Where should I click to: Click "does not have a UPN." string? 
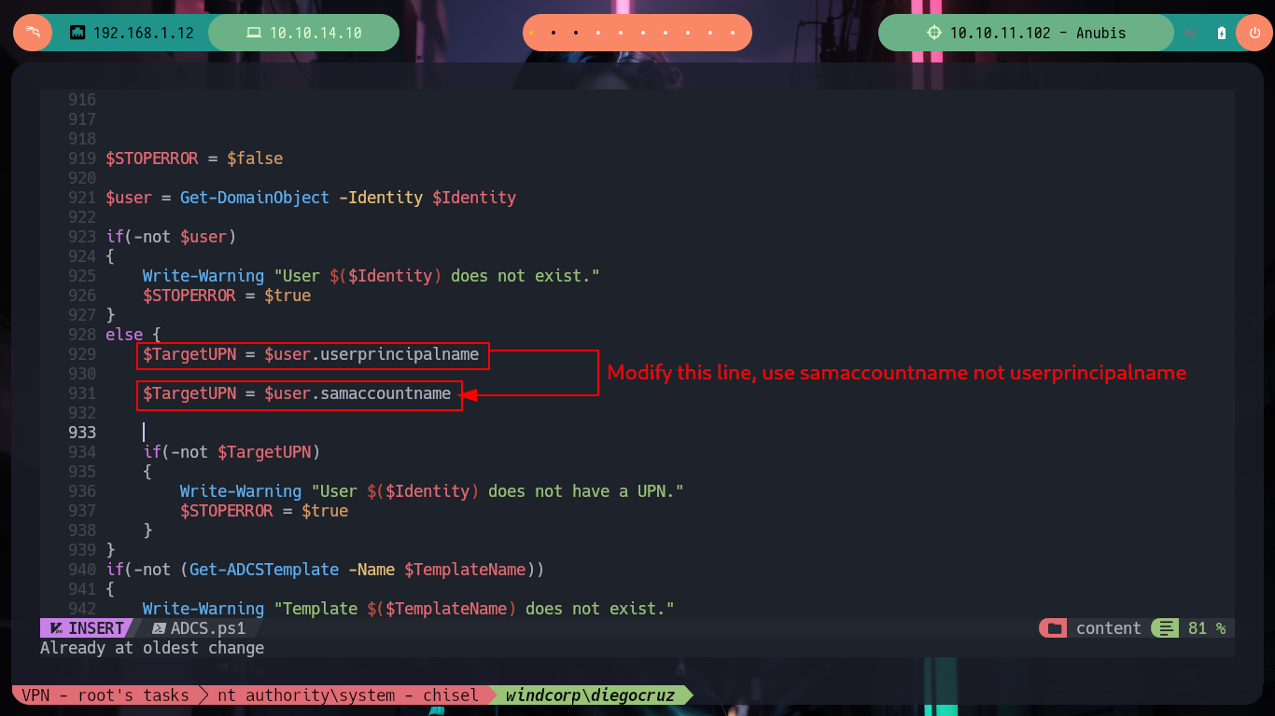(x=585, y=491)
